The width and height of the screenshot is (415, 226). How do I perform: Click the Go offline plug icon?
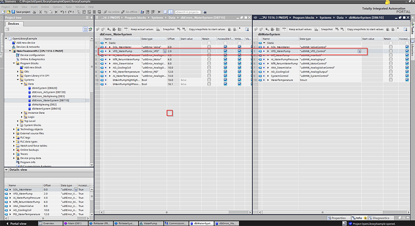pos(123,12)
